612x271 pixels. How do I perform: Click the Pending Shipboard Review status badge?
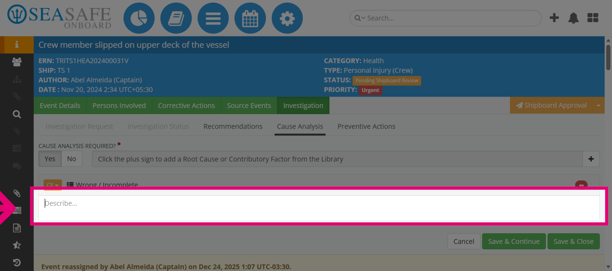387,81
